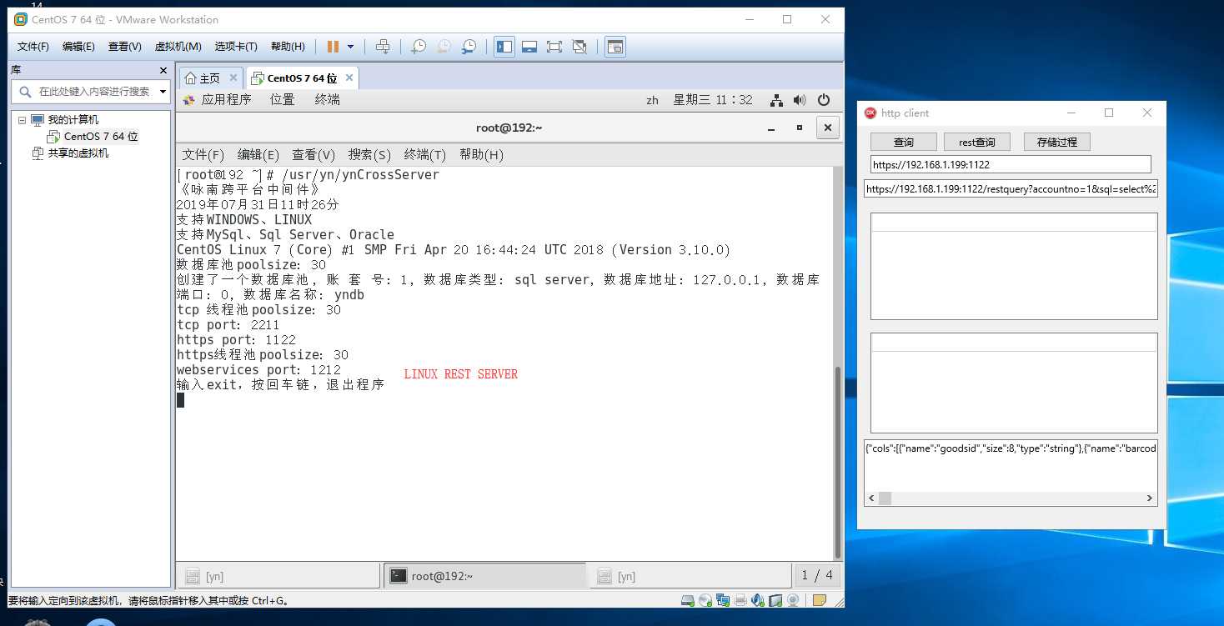The height and width of the screenshot is (626, 1224).
Task: Close the root@192 terminal window
Action: tap(827, 128)
